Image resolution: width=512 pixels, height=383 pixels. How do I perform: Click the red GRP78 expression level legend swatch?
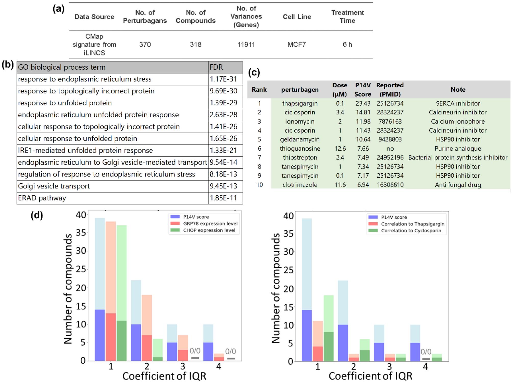pyautogui.click(x=175, y=223)
